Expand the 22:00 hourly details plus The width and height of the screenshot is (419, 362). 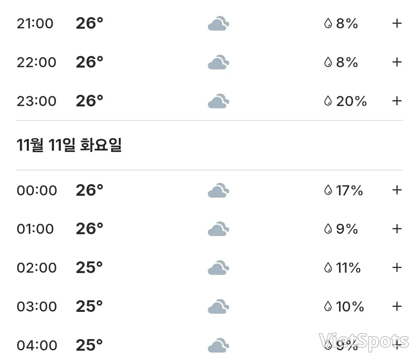(397, 62)
